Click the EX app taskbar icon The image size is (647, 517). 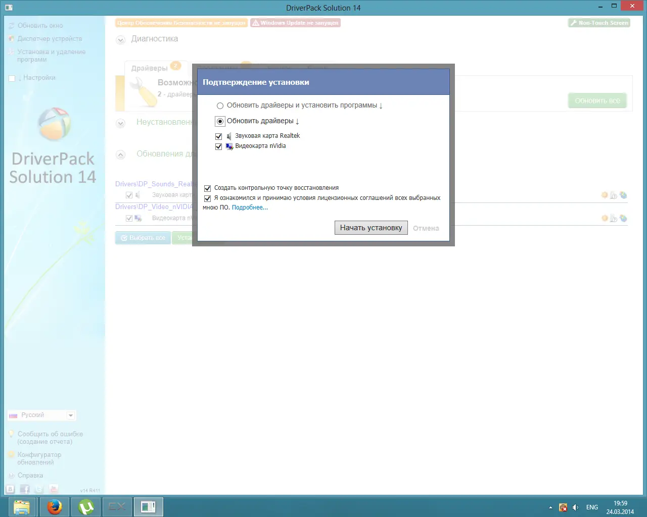117,506
